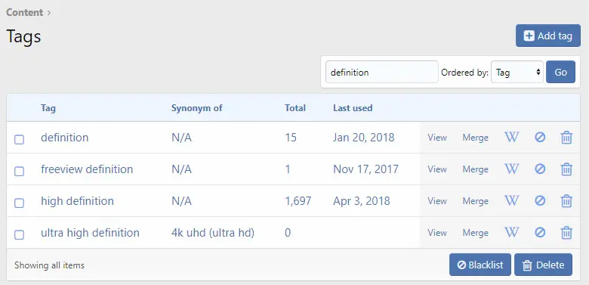Trash icon for freeview definition row
The image size is (589, 285).
[x=566, y=169]
